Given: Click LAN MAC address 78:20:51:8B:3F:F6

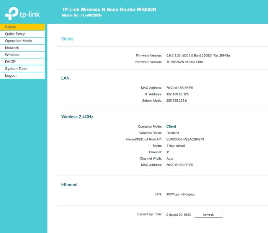Looking at the screenshot, I should (x=180, y=88).
